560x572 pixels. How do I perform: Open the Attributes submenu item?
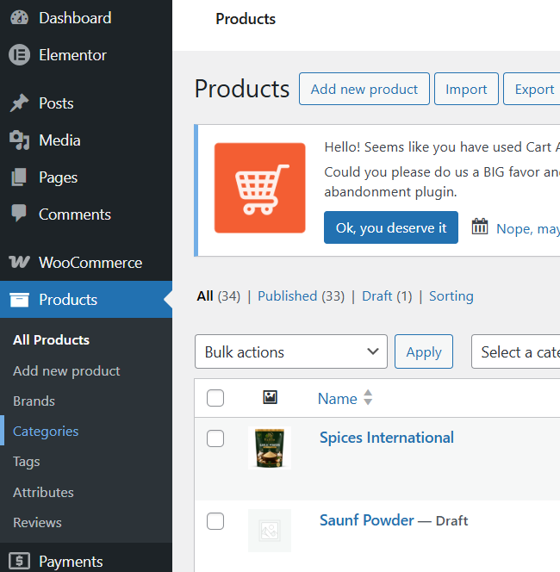[x=43, y=493]
